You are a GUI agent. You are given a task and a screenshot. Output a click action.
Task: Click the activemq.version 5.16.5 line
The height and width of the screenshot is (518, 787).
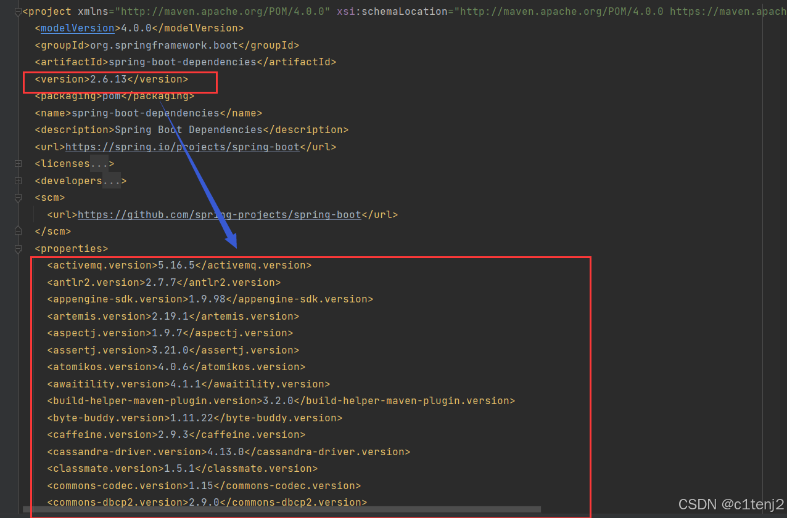click(179, 265)
